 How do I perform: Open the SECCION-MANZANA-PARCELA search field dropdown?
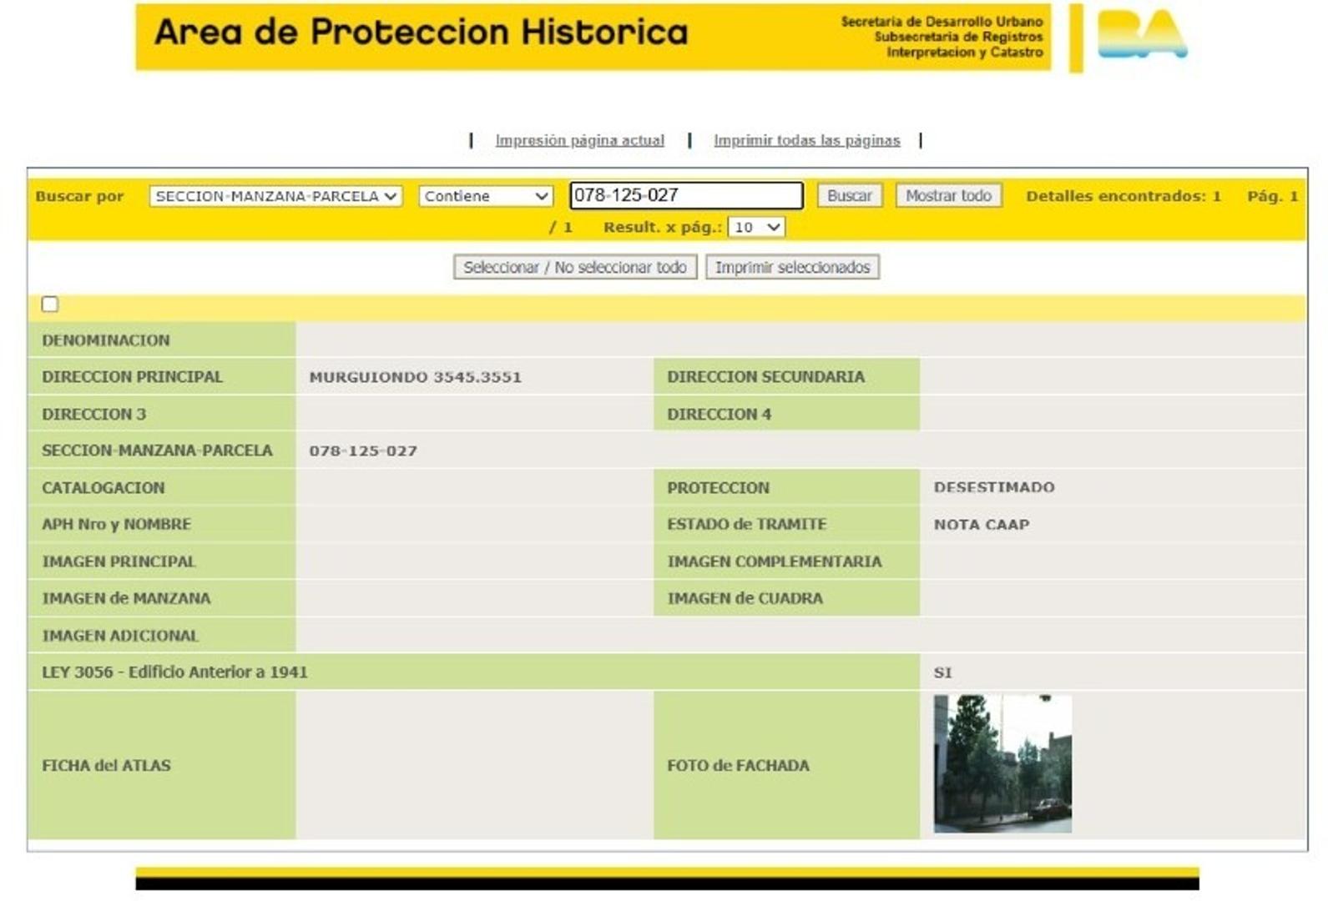[x=275, y=196]
